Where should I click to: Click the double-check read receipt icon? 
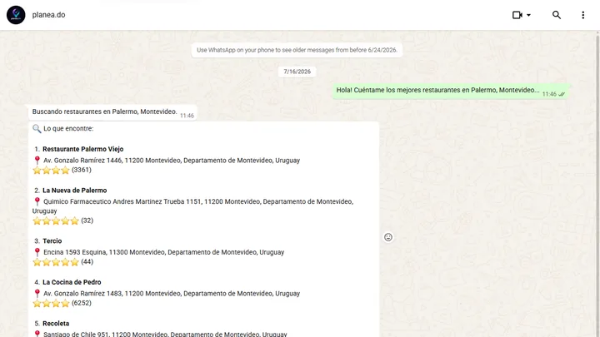coord(562,94)
